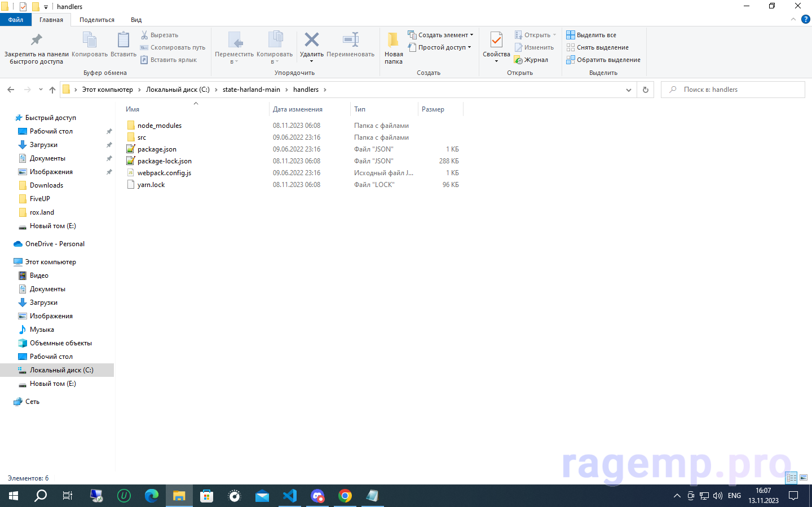
Task: Open Properties (Свойства) in the ribbon
Action: [x=496, y=41]
